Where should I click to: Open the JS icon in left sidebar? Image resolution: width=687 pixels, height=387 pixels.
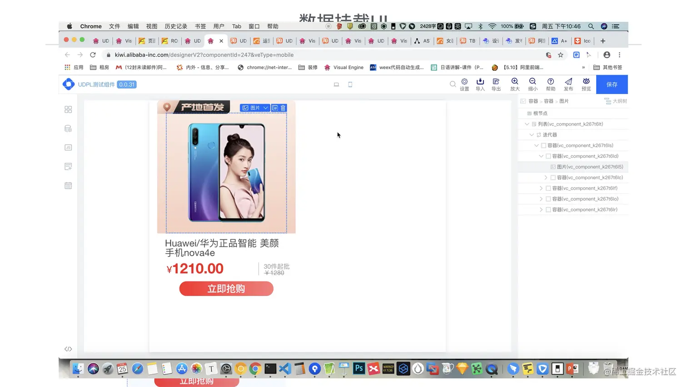[x=68, y=147]
